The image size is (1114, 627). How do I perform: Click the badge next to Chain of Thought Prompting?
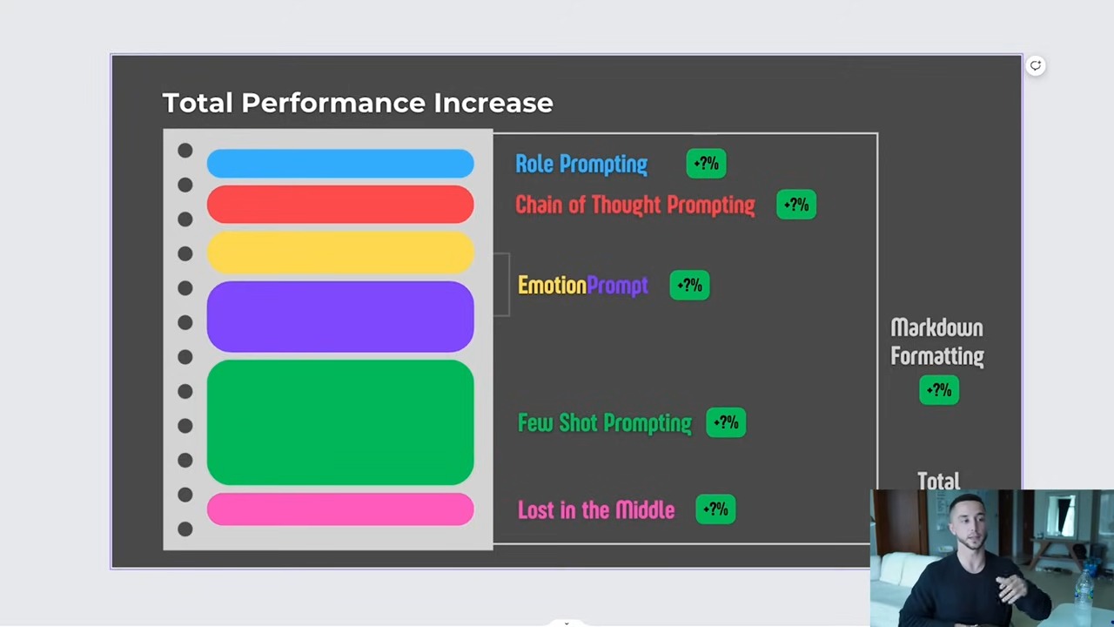796,205
